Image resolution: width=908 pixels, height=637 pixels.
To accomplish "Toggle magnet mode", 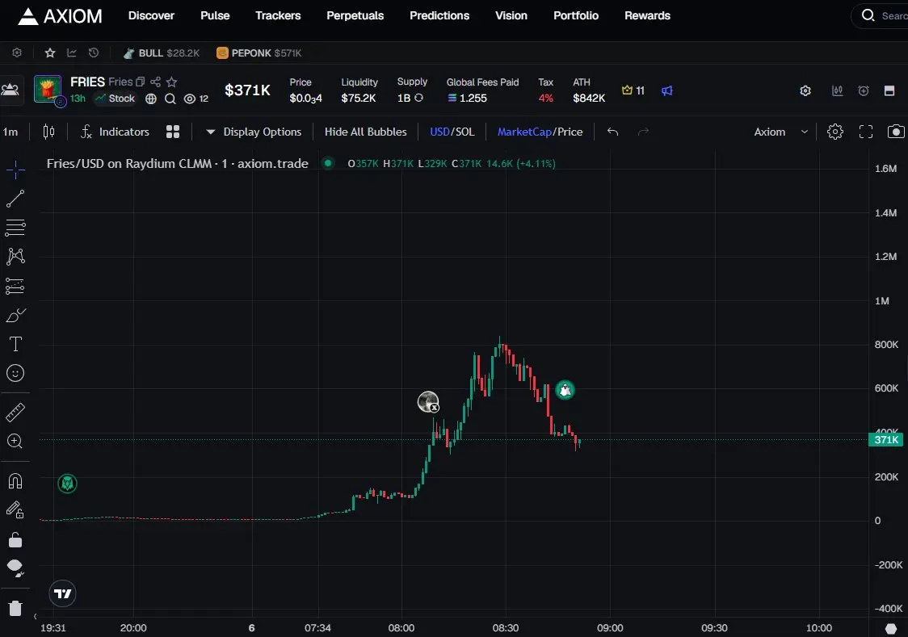I will [15, 481].
